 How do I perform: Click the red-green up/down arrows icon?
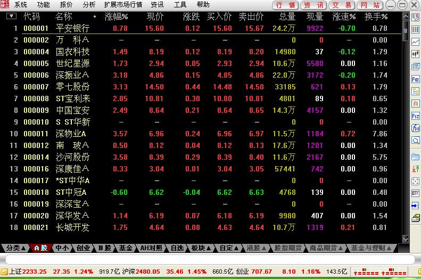pos(415,169)
